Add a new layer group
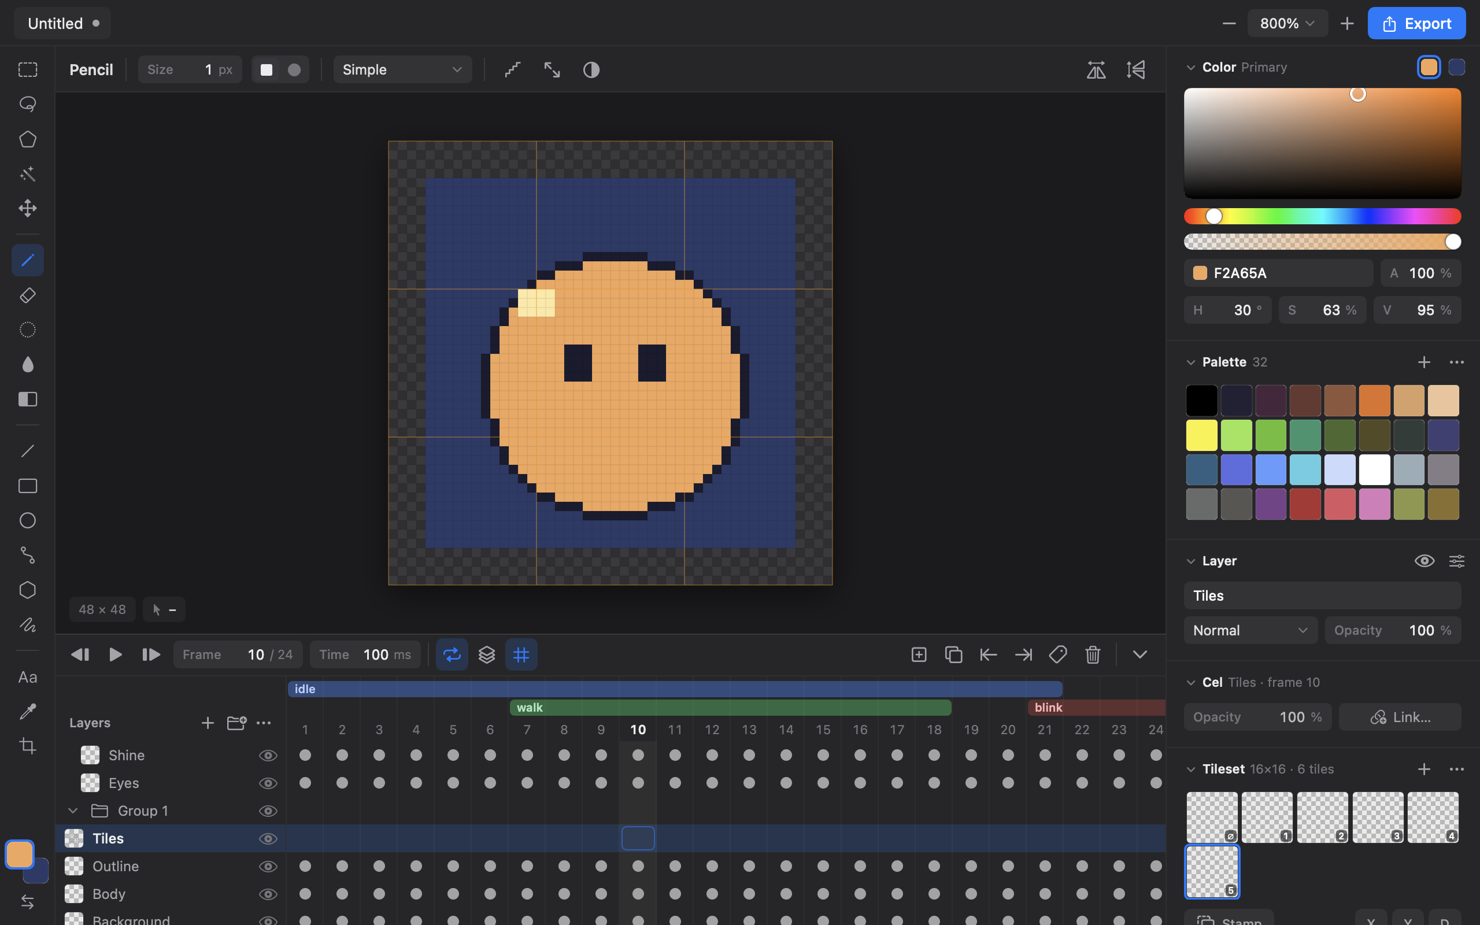The width and height of the screenshot is (1480, 925). (236, 723)
